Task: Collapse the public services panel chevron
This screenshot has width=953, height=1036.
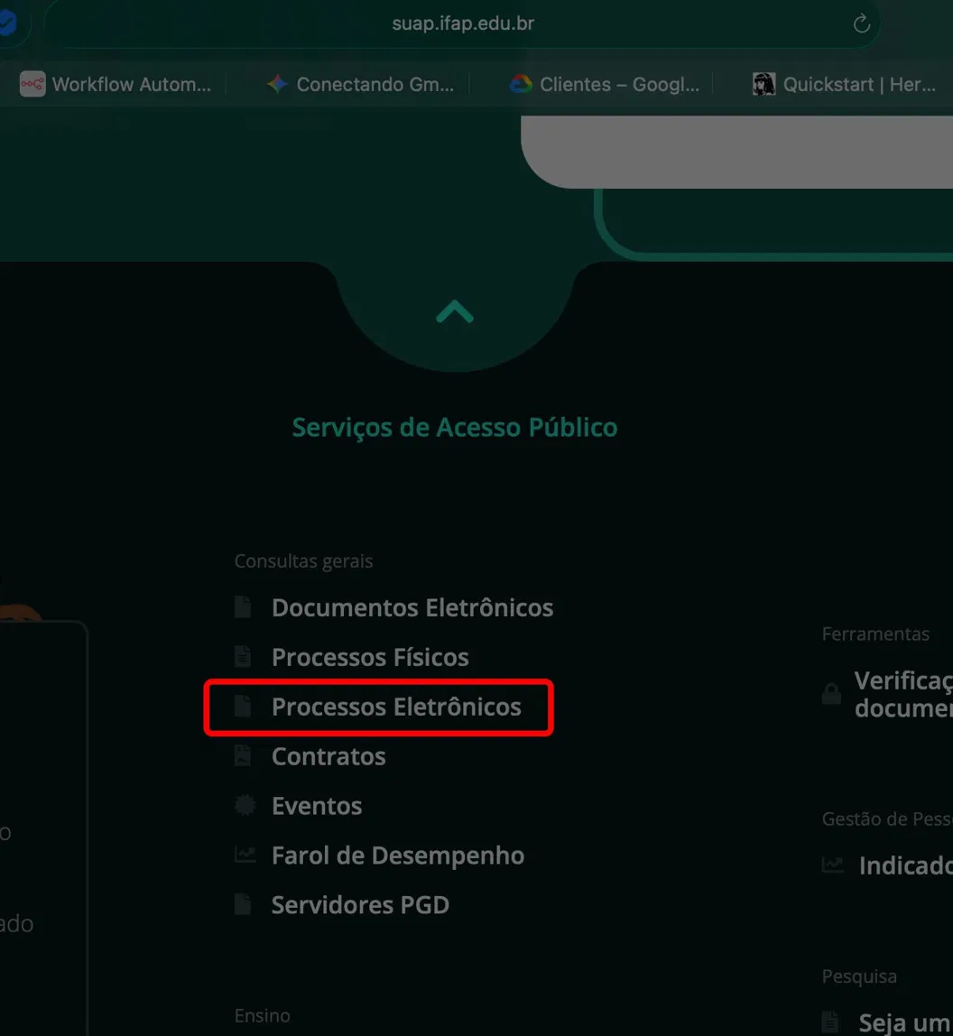Action: 455,311
